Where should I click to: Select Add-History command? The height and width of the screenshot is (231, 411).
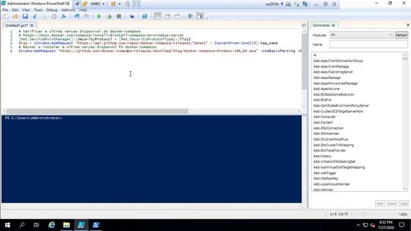coord(322,156)
